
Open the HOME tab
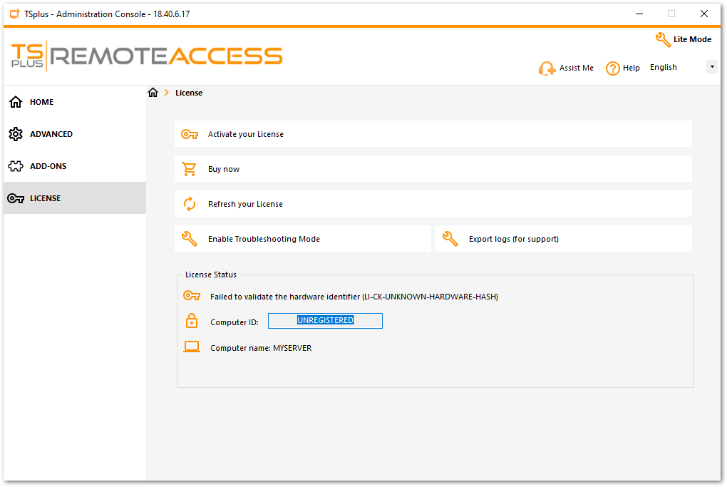coord(40,102)
